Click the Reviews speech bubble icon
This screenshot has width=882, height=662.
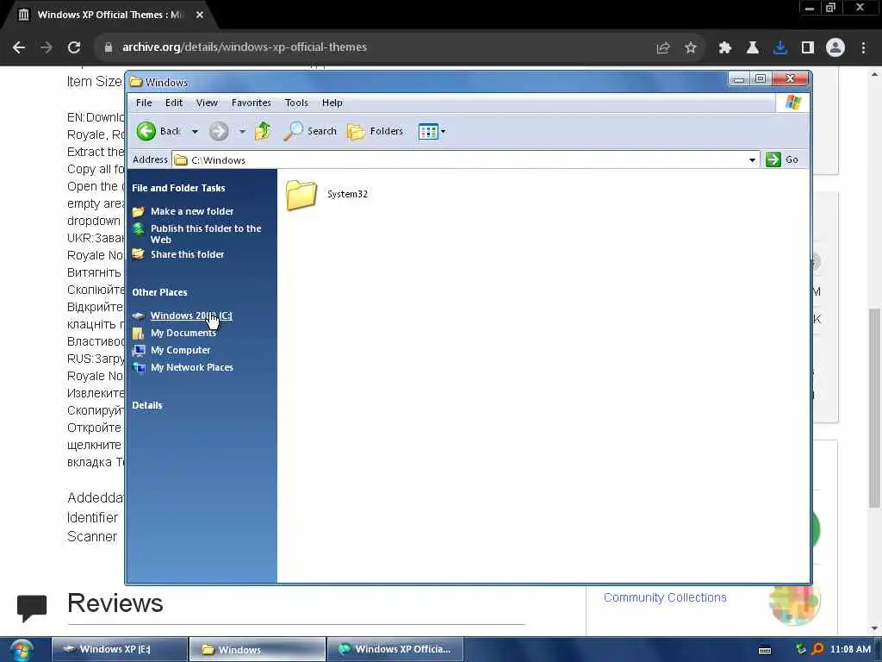[32, 608]
